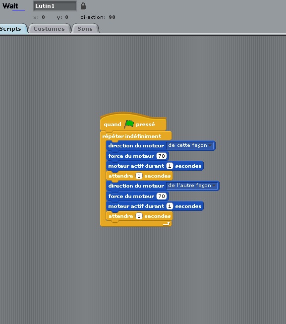Select the Scripts tab
The image size is (286, 324).
tap(11, 29)
